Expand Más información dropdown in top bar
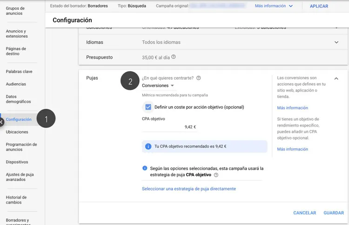 coord(274,6)
